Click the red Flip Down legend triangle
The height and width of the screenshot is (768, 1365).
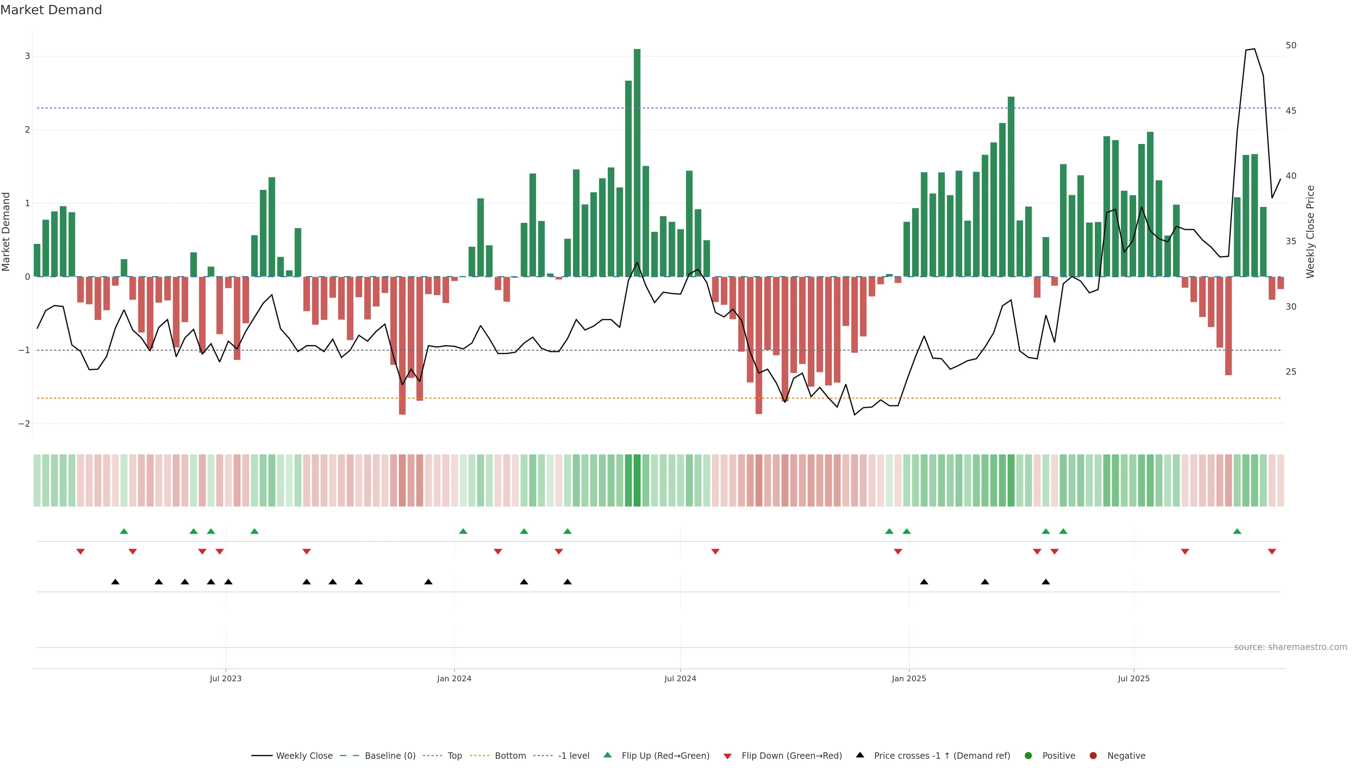(728, 756)
